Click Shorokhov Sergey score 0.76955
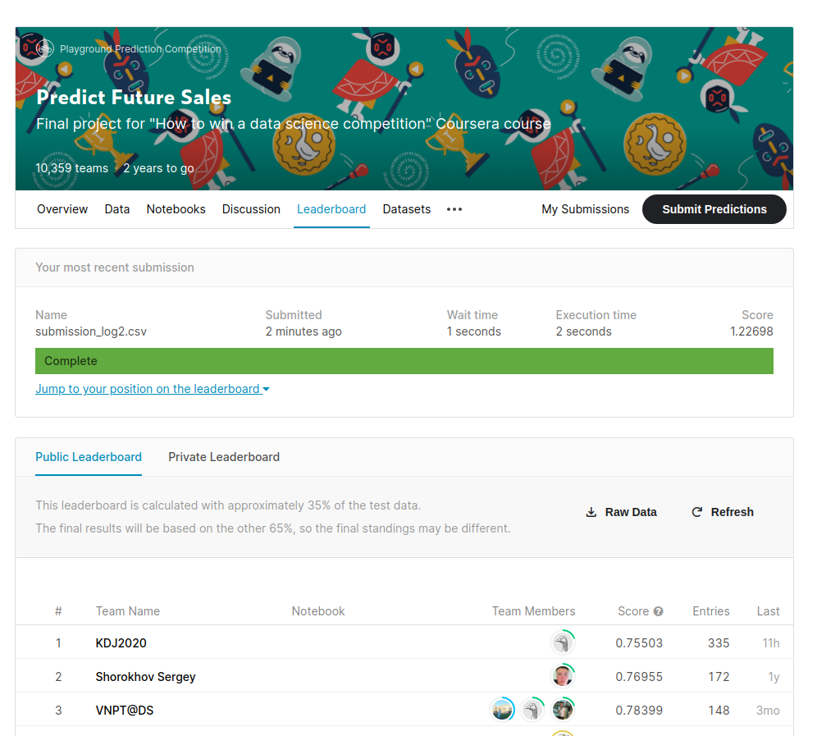 point(639,677)
